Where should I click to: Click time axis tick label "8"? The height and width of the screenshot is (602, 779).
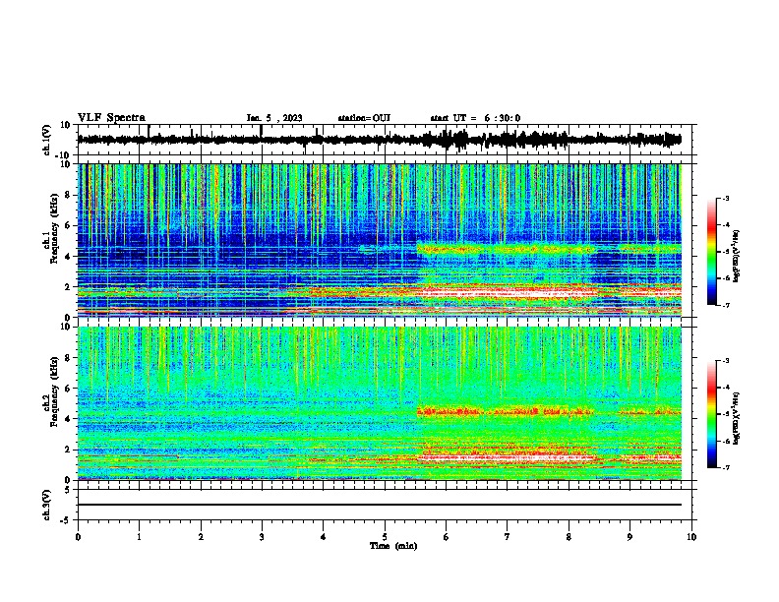(x=569, y=537)
